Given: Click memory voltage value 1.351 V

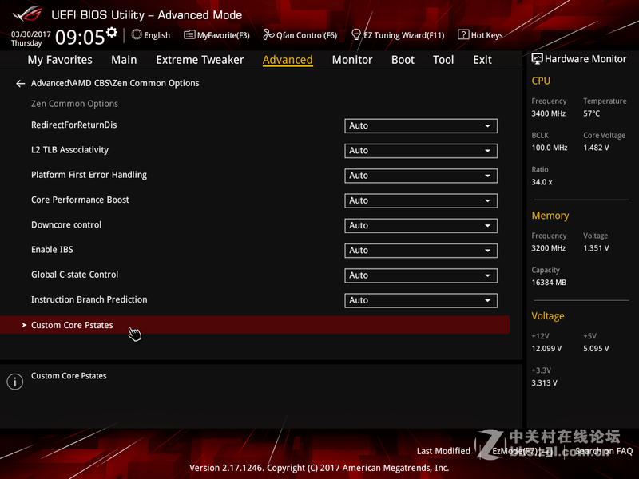Looking at the screenshot, I should [x=596, y=247].
